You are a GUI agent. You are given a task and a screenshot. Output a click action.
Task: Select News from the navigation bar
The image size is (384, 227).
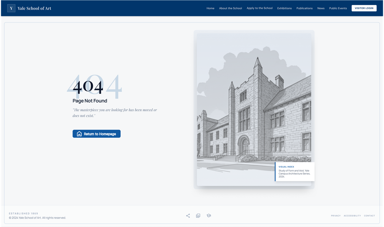click(321, 8)
